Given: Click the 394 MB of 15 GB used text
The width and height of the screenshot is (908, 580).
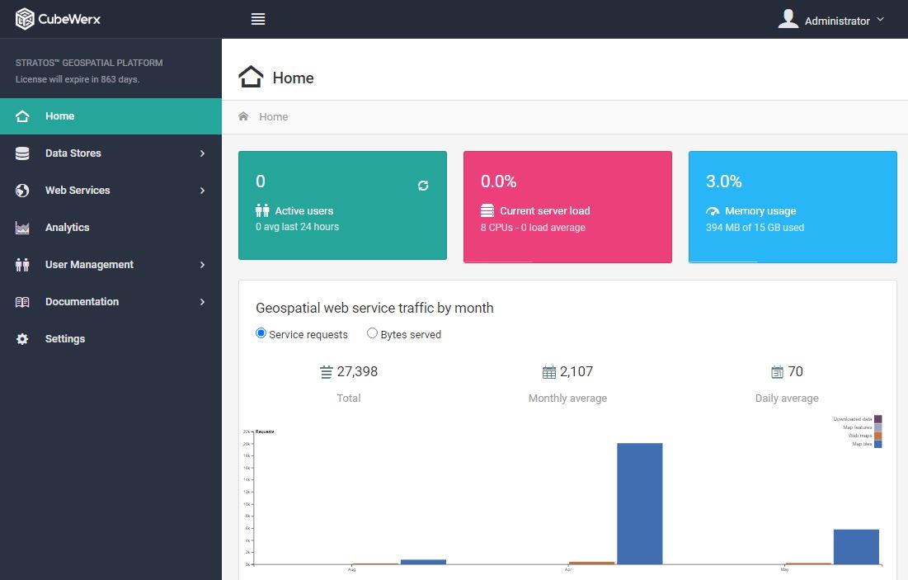Looking at the screenshot, I should click(755, 228).
